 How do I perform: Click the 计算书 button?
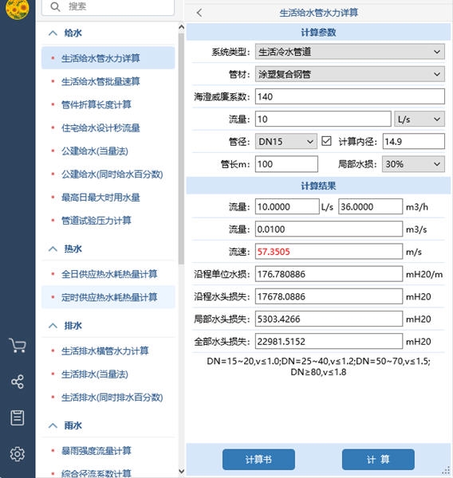click(258, 460)
